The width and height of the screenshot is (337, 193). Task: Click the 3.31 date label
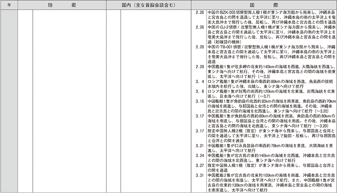click(200, 175)
